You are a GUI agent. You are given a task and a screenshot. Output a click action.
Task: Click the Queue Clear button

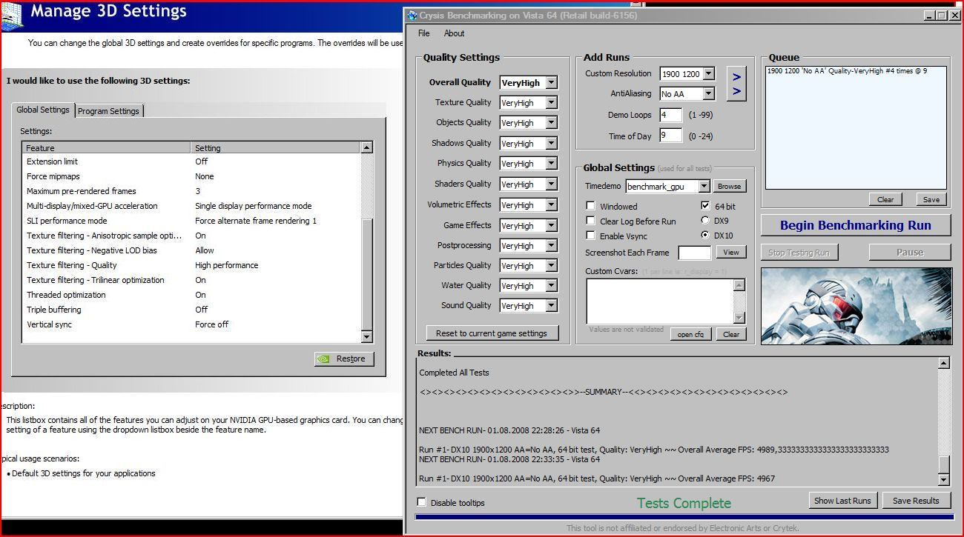coord(885,199)
